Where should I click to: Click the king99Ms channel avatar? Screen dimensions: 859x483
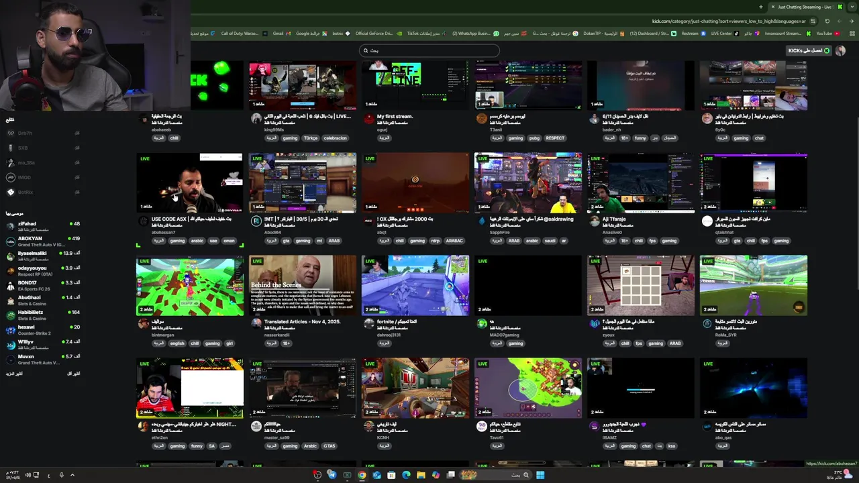[x=256, y=118]
